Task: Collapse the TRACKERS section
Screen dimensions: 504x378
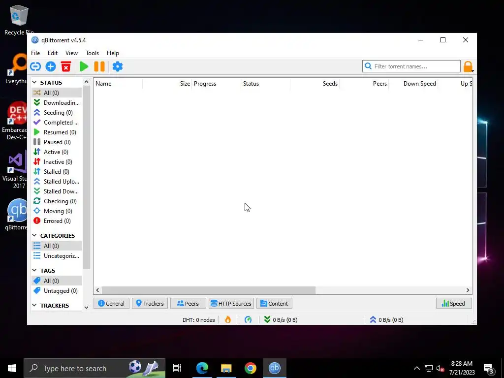Action: click(34, 305)
